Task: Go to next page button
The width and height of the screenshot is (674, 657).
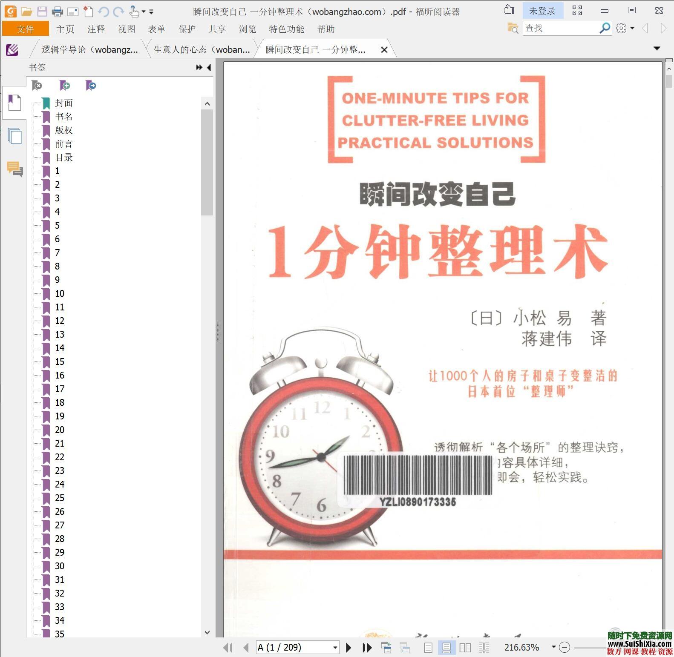Action: 349,648
